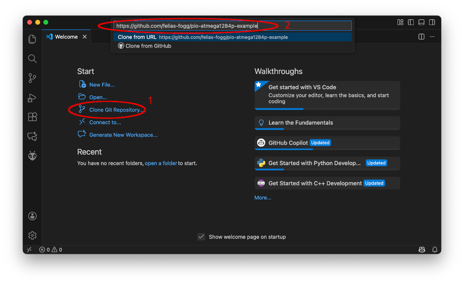
Task: Click the Copilot status icon in status bar
Action: click(x=422, y=250)
